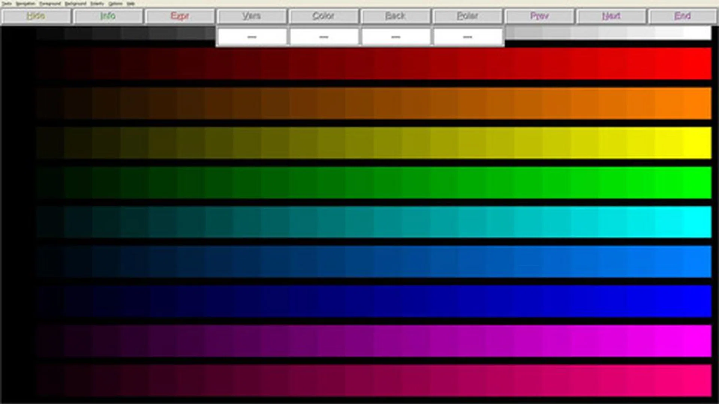Select the Vars button
The height and width of the screenshot is (404, 719).
[x=252, y=16]
